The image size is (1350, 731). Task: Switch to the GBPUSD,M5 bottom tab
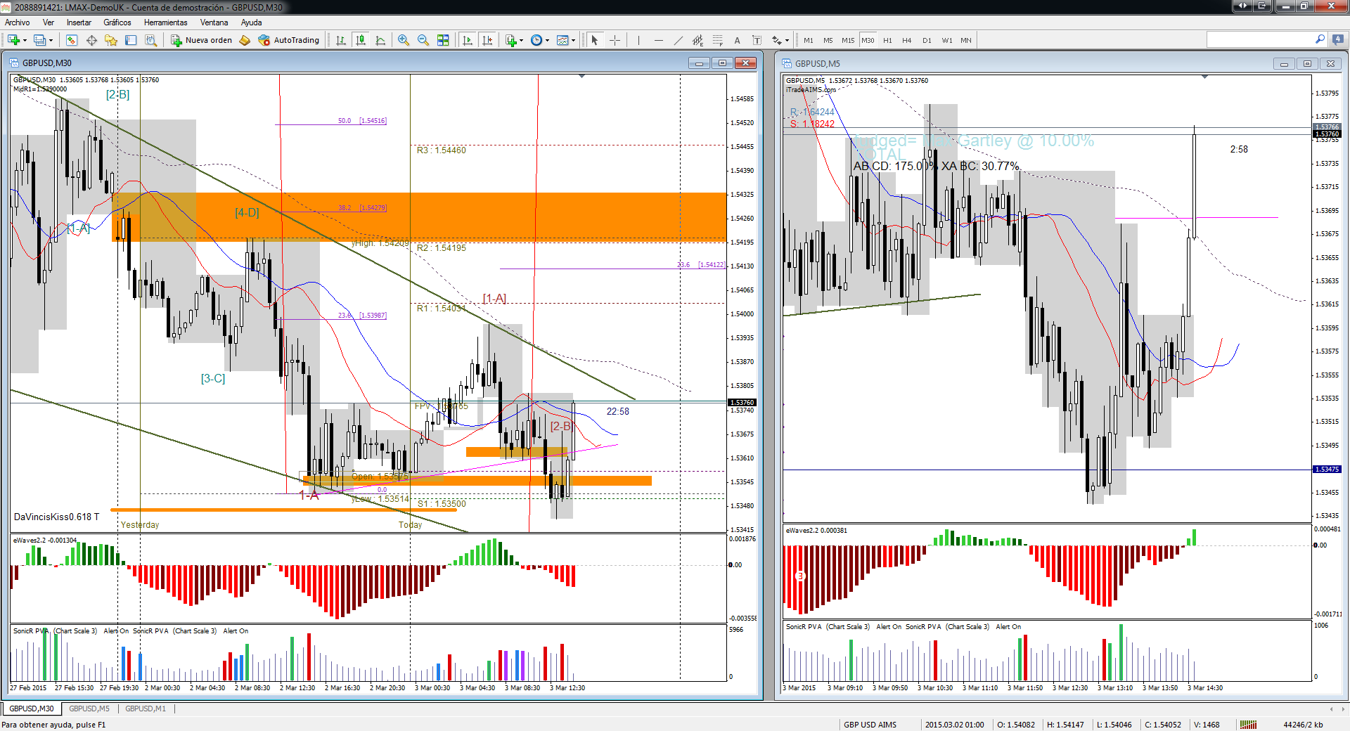point(89,709)
